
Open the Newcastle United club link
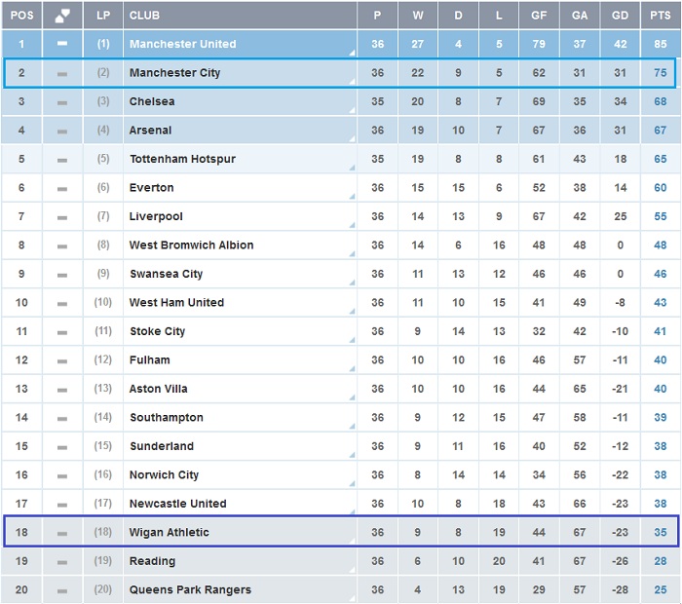(x=177, y=504)
